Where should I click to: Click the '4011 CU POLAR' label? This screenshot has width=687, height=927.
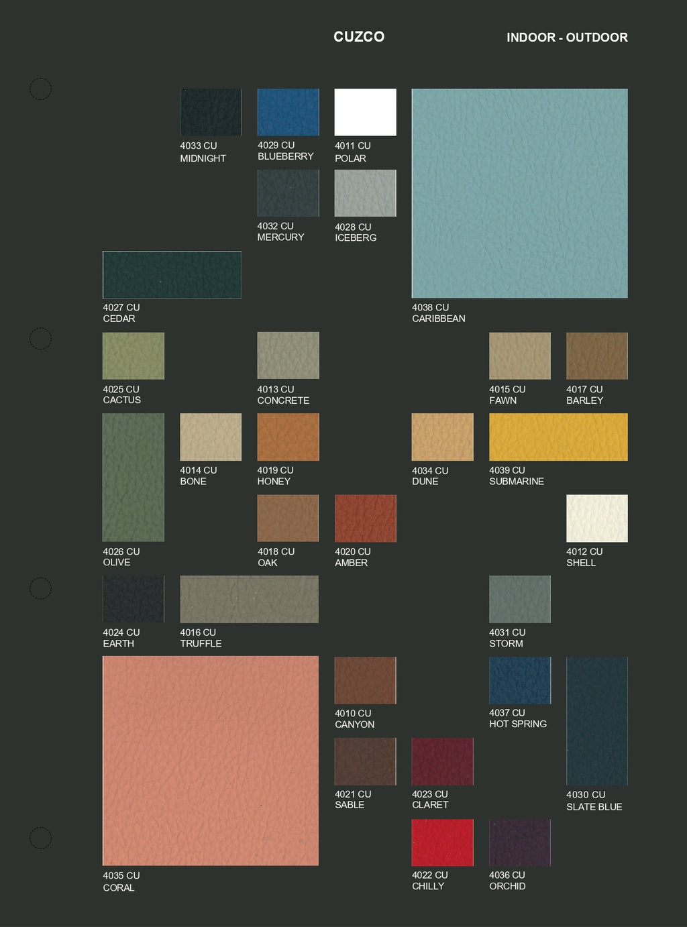353,152
